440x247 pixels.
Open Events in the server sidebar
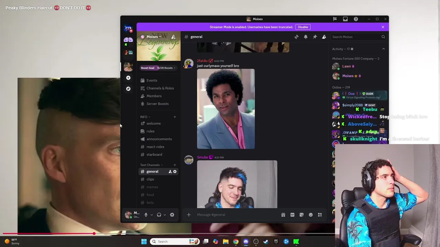click(158, 80)
